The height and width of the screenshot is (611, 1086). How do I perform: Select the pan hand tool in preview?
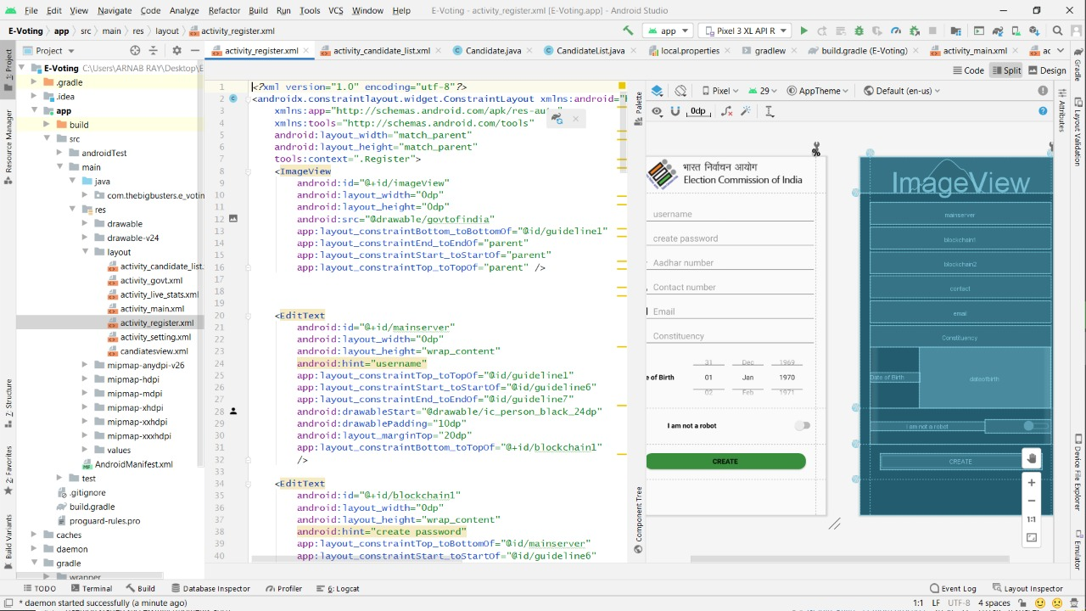tap(1032, 459)
